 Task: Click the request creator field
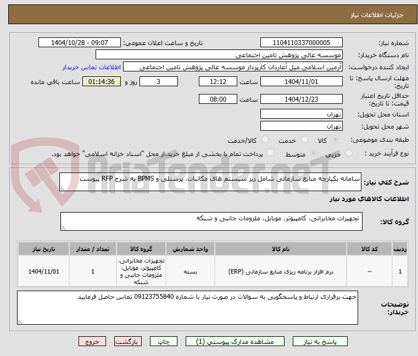(232, 67)
